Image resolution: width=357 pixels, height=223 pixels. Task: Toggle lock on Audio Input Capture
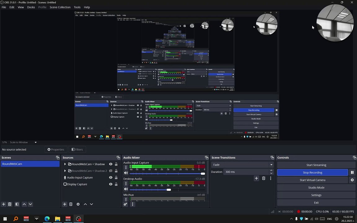click(x=116, y=177)
